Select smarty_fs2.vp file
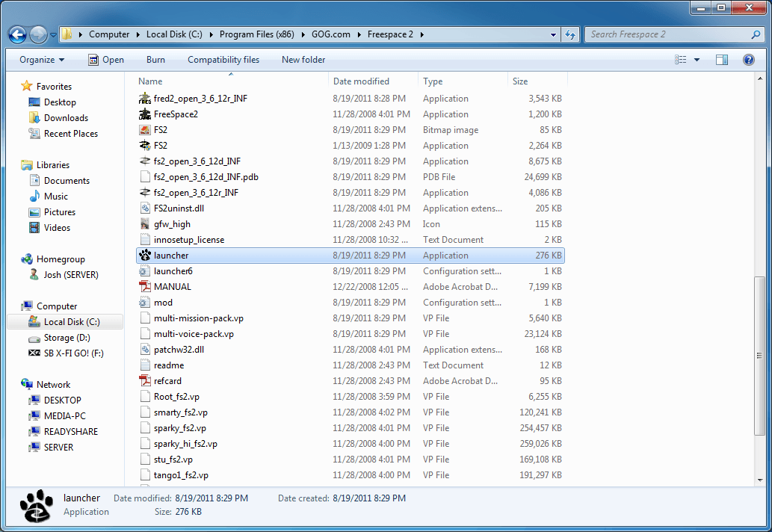 click(x=350, y=412)
